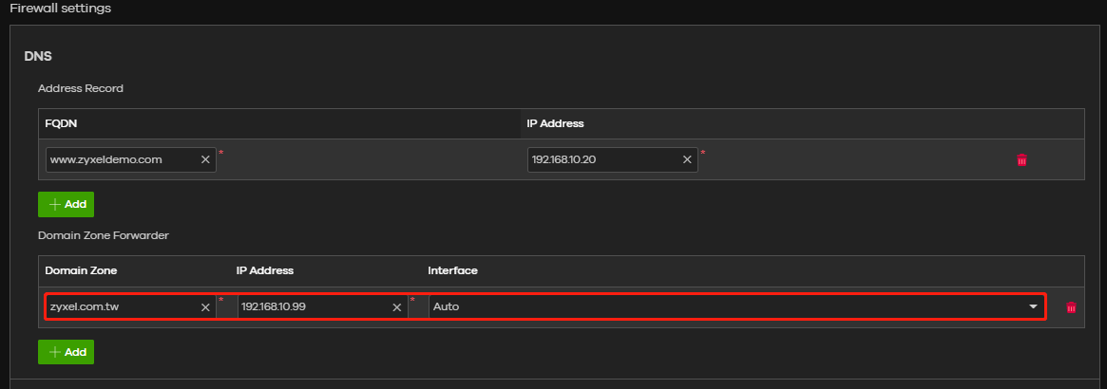
Task: Select the Domain Zone column header
Action: point(81,270)
